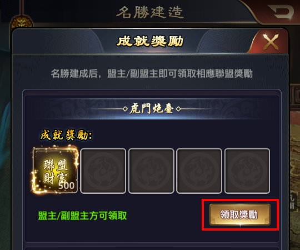The height and width of the screenshot is (250, 300).
Task: Select the 聯盟財富 reward icon
Action: pyautogui.click(x=55, y=171)
